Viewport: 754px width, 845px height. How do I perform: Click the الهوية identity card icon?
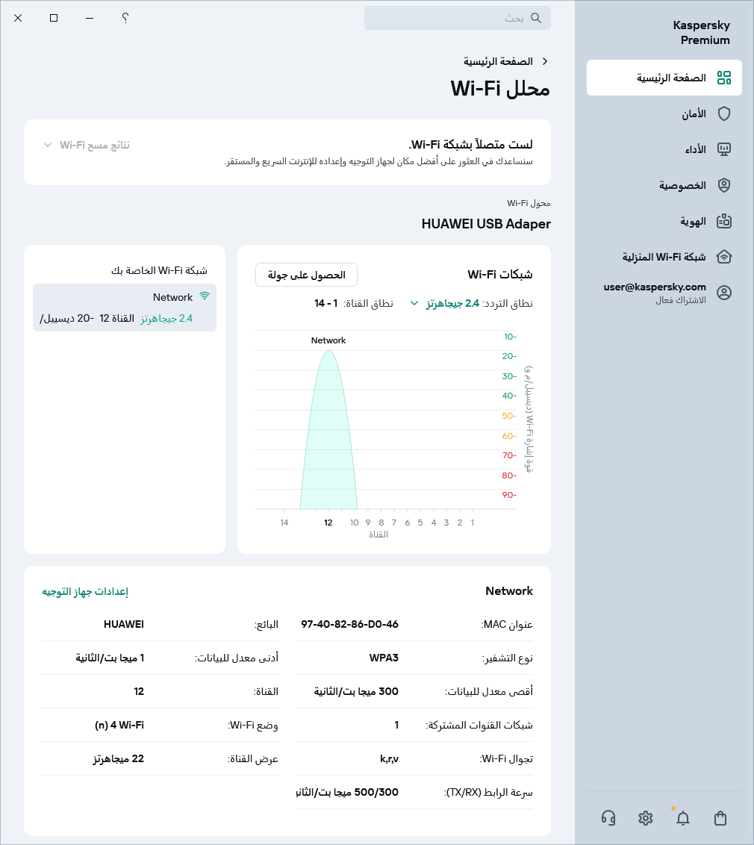tap(723, 221)
